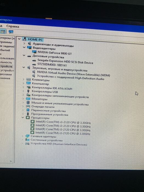This screenshot has height=192, width=144.
Task: Click right arrow on left pane scrollbar
Action: [x=11, y=161]
